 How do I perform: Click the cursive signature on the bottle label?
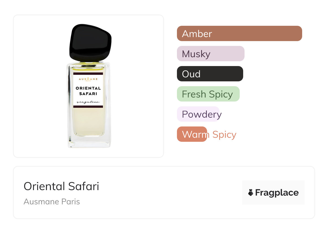click(88, 102)
